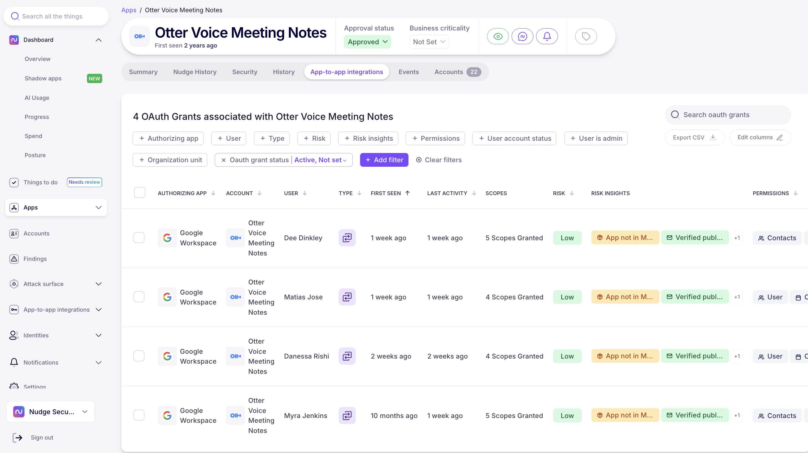Image resolution: width=808 pixels, height=453 pixels.
Task: Sort by User column arrow
Action: [x=304, y=193]
